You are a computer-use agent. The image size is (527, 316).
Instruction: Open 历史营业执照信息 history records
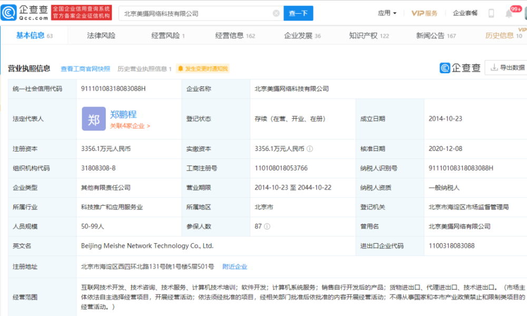144,69
